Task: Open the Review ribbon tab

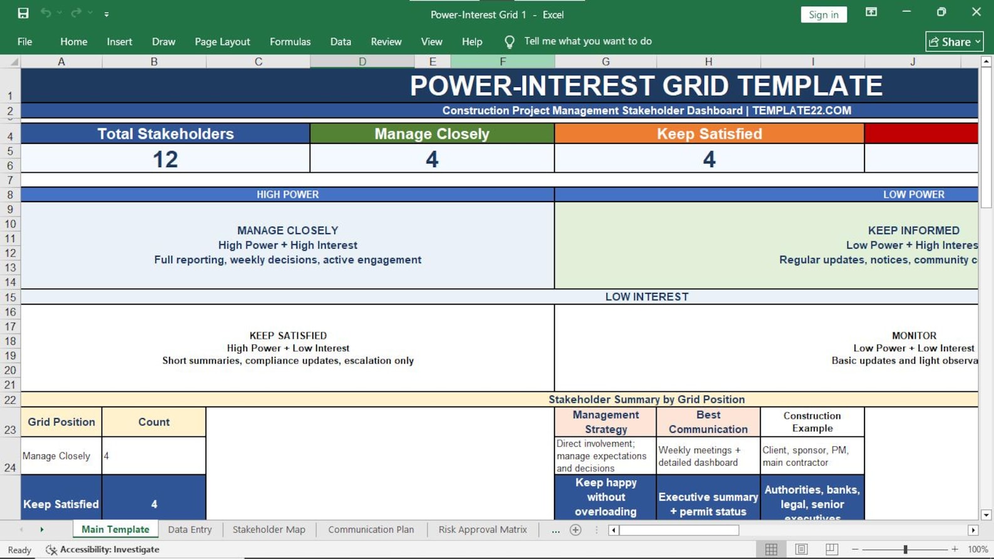Action: click(386, 42)
